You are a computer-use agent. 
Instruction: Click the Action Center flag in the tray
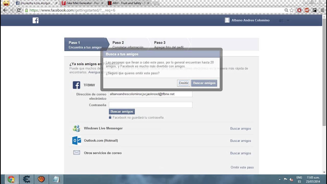285,179
